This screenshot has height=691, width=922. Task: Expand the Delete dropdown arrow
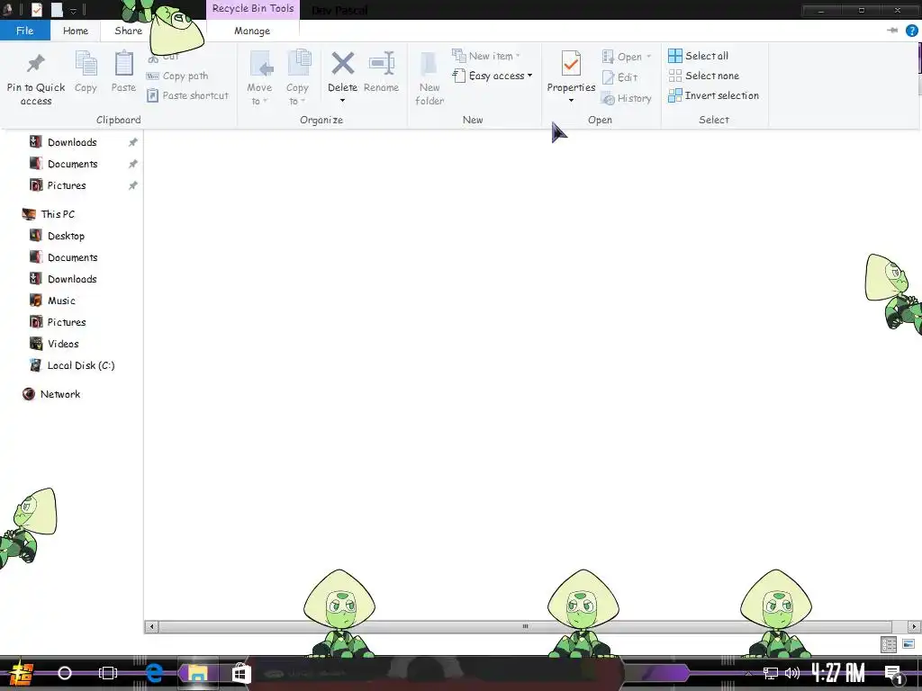[343, 101]
